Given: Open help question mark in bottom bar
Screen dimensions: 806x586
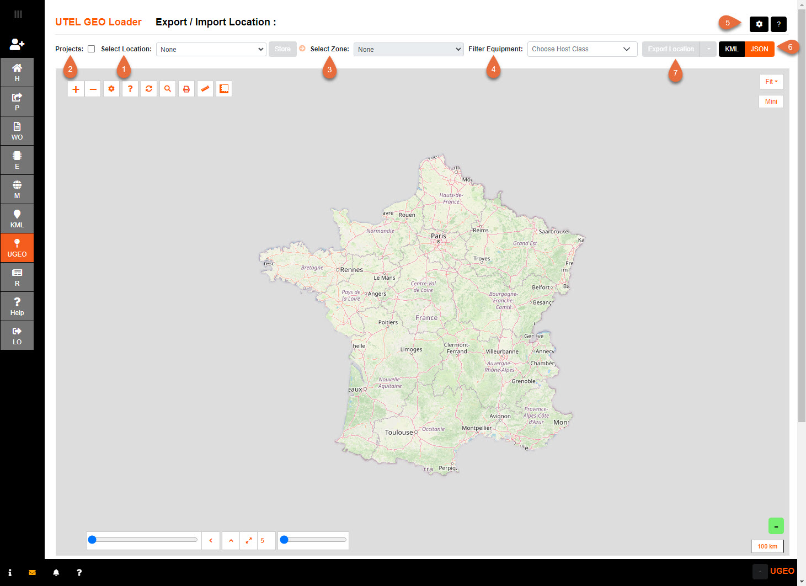Looking at the screenshot, I should point(79,573).
